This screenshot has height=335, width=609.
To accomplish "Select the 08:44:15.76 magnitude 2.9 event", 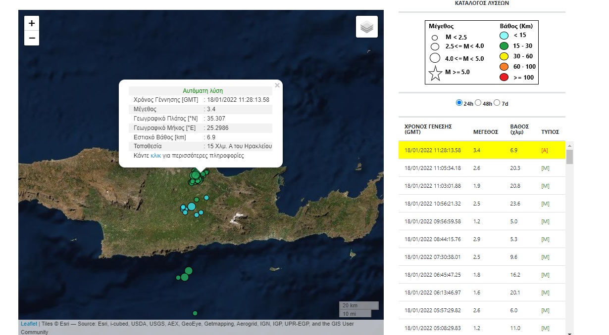I will point(482,239).
